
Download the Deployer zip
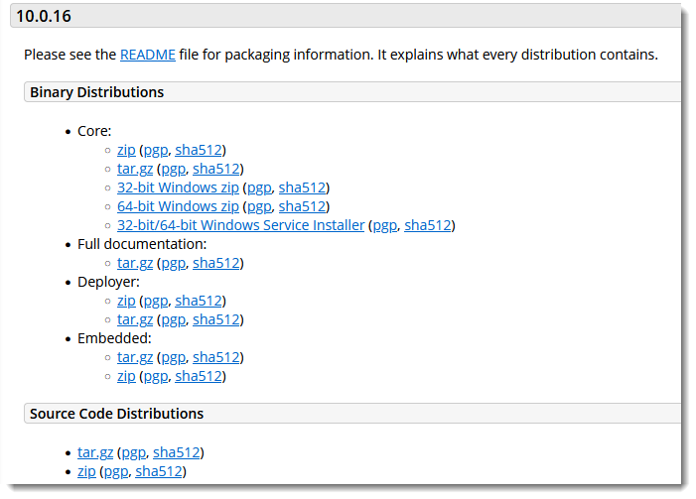coord(126,302)
